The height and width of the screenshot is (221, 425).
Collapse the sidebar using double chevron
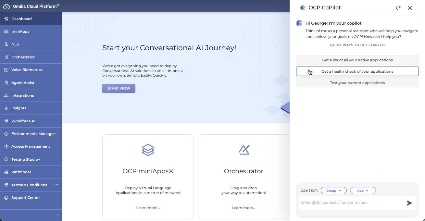[58, 215]
